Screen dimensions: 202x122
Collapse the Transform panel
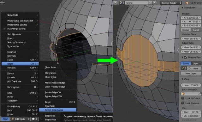pos(182,8)
